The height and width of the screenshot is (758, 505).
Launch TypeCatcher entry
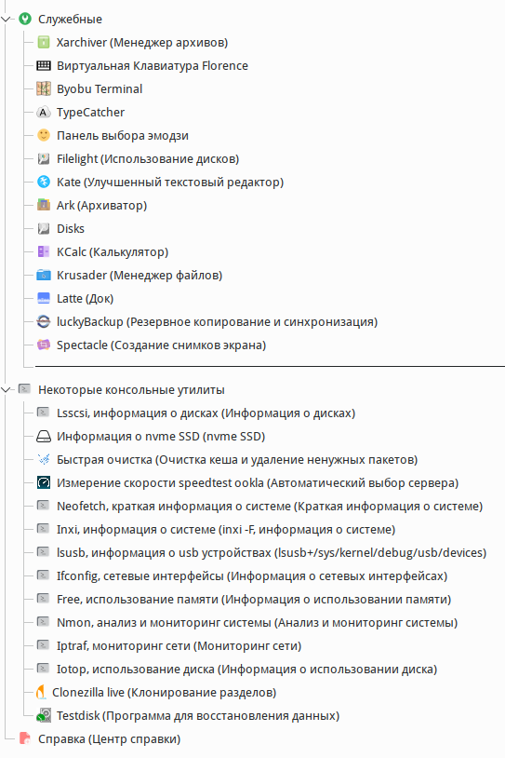tap(90, 112)
